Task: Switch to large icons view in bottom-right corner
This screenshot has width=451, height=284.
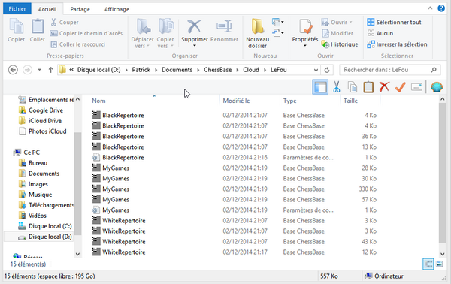Action: click(439, 264)
